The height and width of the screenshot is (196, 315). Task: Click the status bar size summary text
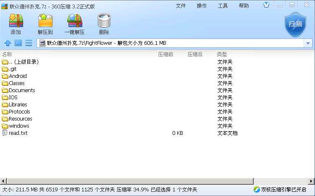pyautogui.click(x=100, y=190)
